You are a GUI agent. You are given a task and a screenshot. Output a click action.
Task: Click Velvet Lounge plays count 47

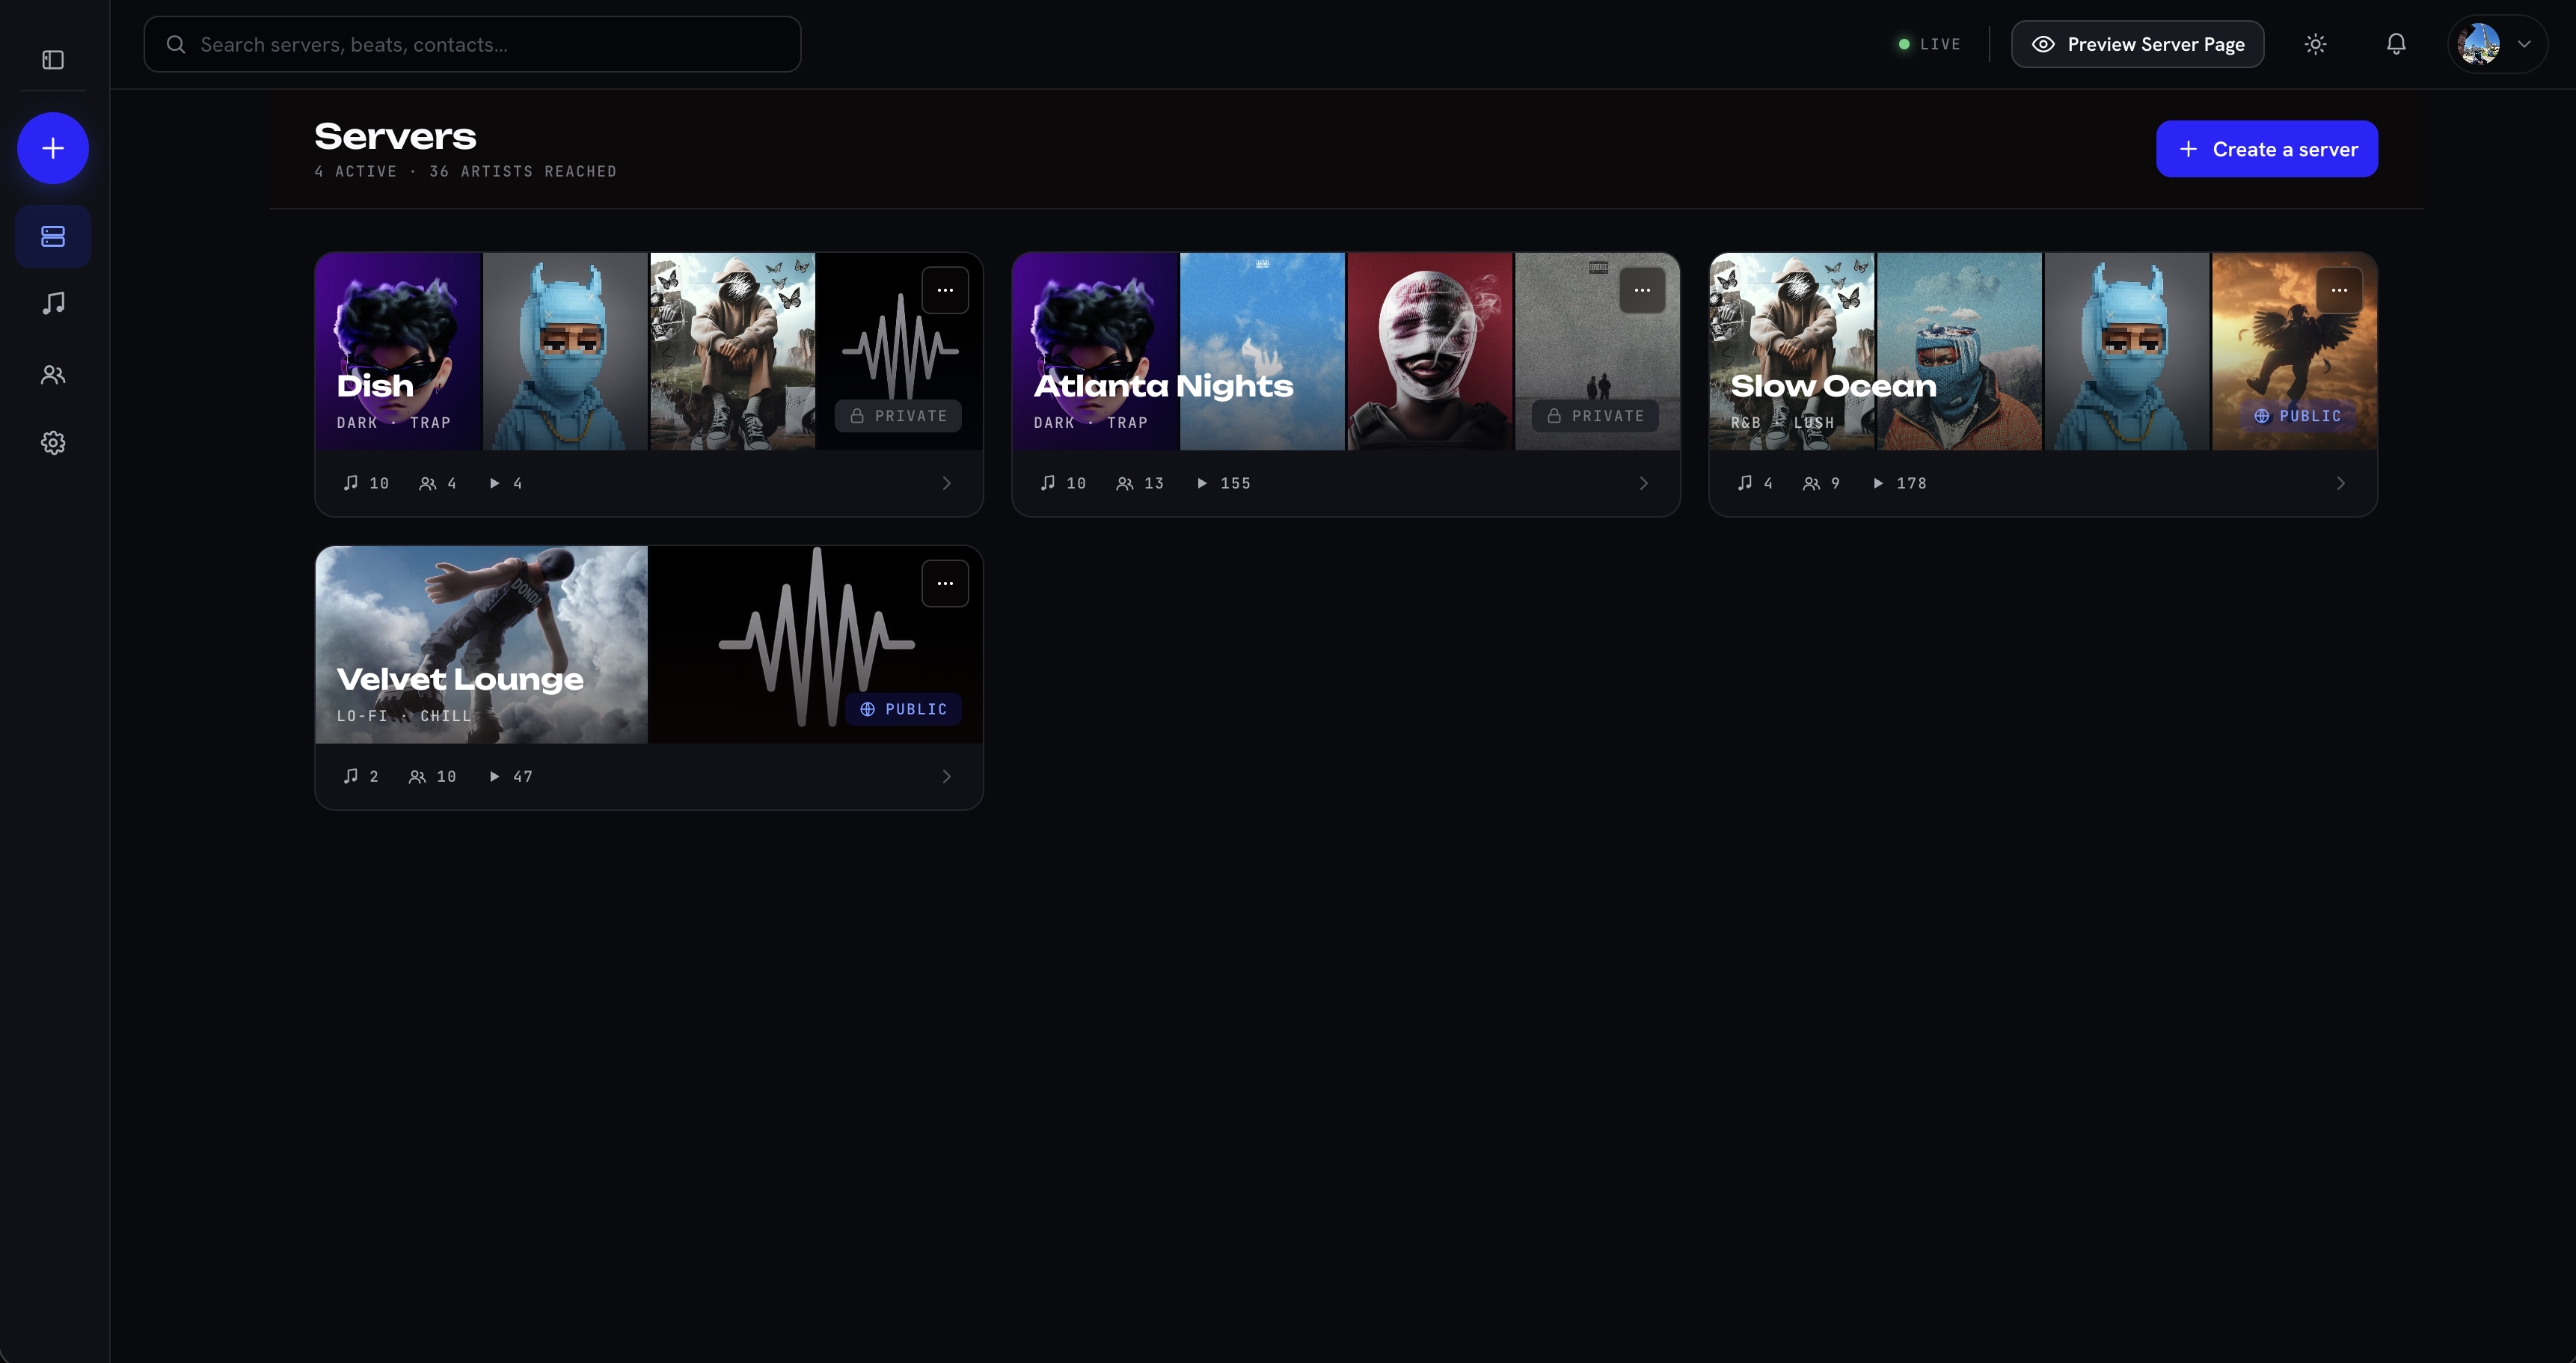[x=511, y=776]
